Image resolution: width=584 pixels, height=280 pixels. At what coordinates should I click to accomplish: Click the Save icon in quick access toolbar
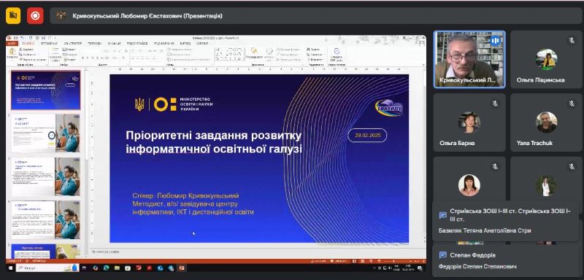point(15,38)
